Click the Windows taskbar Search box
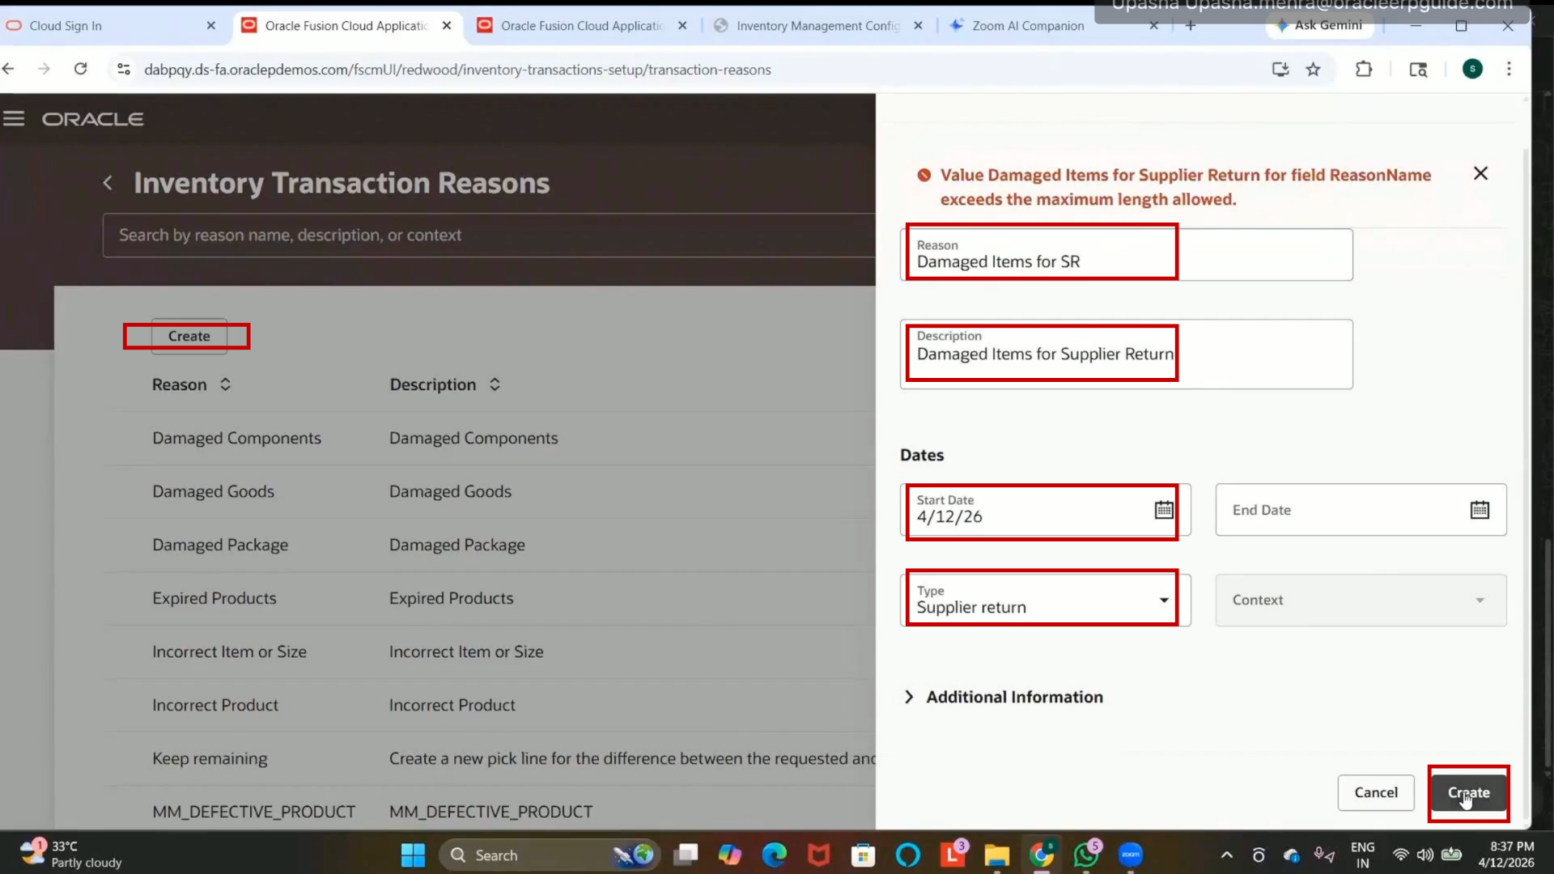Image resolution: width=1554 pixels, height=874 pixels. click(549, 855)
